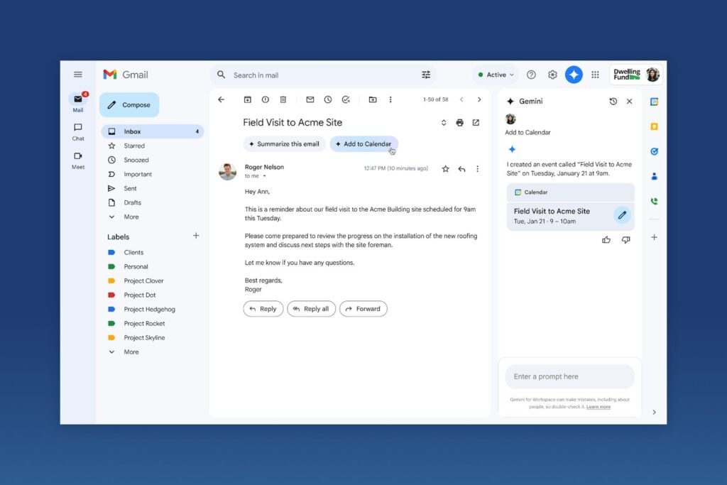This screenshot has width=727, height=485.
Task: Click the Compose button
Action: (x=129, y=105)
